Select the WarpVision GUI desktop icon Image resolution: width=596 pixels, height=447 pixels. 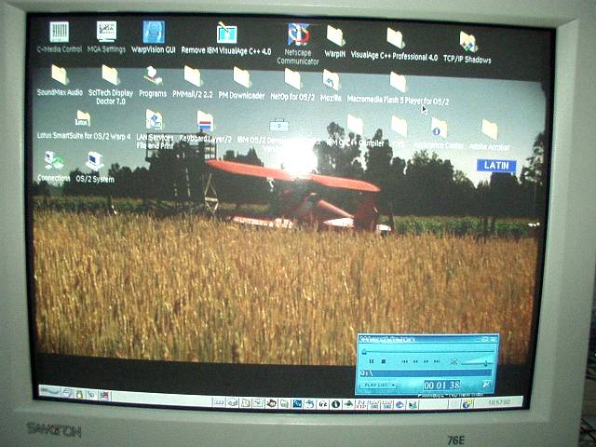[x=154, y=33]
